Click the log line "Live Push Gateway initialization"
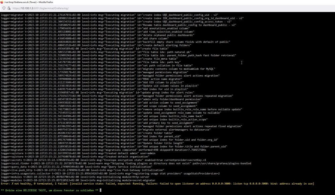The width and height of the screenshot is (335, 195). (x=82, y=170)
